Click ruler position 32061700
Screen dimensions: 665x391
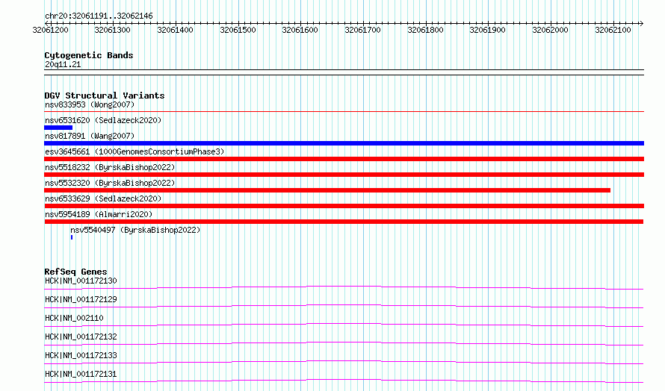click(x=362, y=30)
